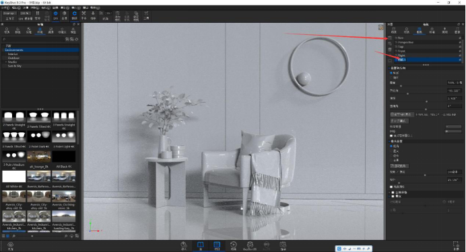Switch to Project Scene tab
466x252 pixels.
(x=394, y=30)
